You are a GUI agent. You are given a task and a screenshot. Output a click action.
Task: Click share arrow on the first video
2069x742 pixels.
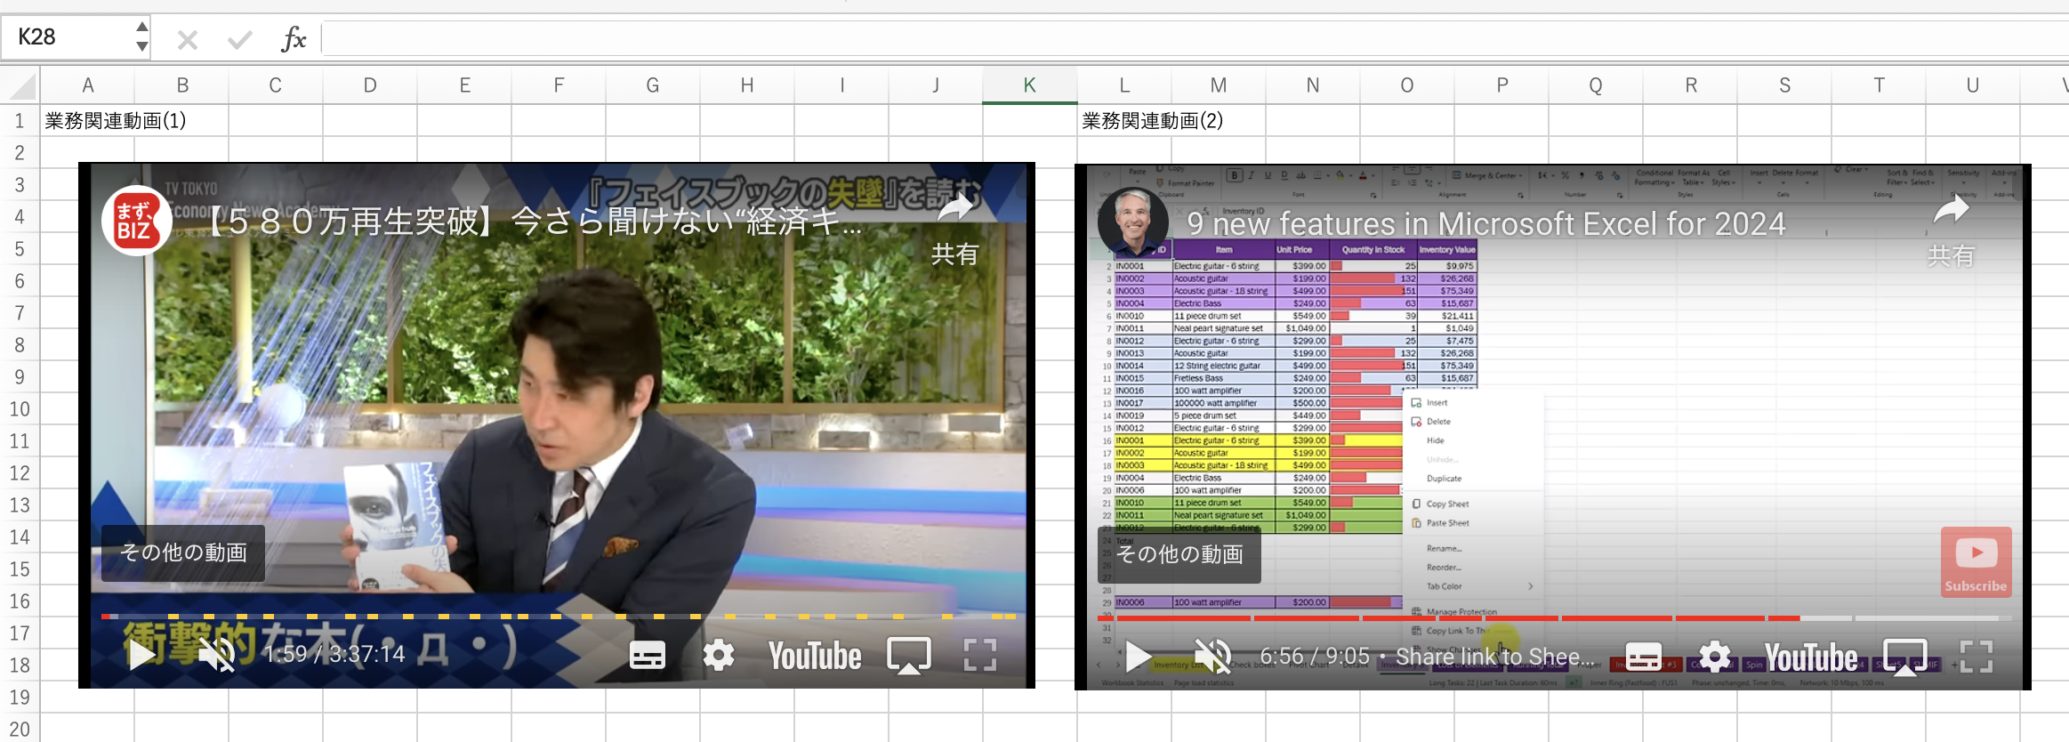coord(955,209)
